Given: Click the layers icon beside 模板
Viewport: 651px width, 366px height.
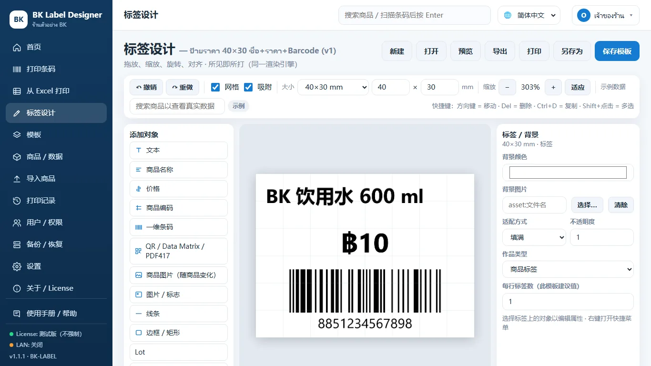Looking at the screenshot, I should tap(17, 135).
